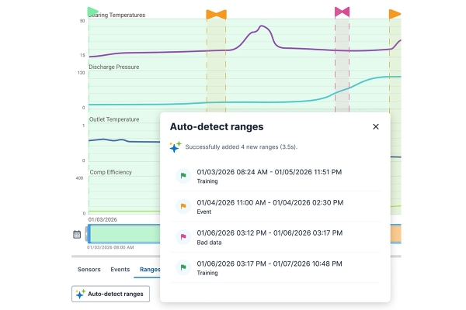Image resolution: width=466 pixels, height=310 pixels.
Task: Select the 01/04/2026 11:00 AM Event range
Action: pyautogui.click(x=269, y=206)
